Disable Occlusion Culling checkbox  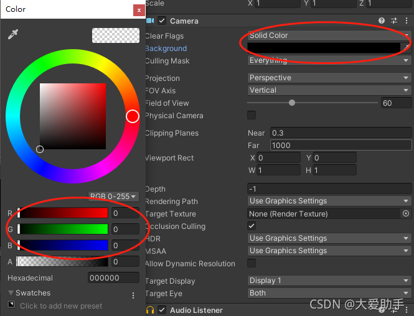252,226
